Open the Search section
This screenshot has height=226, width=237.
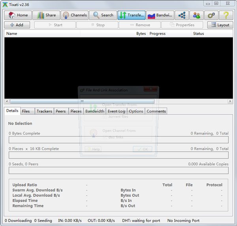coord(103,15)
